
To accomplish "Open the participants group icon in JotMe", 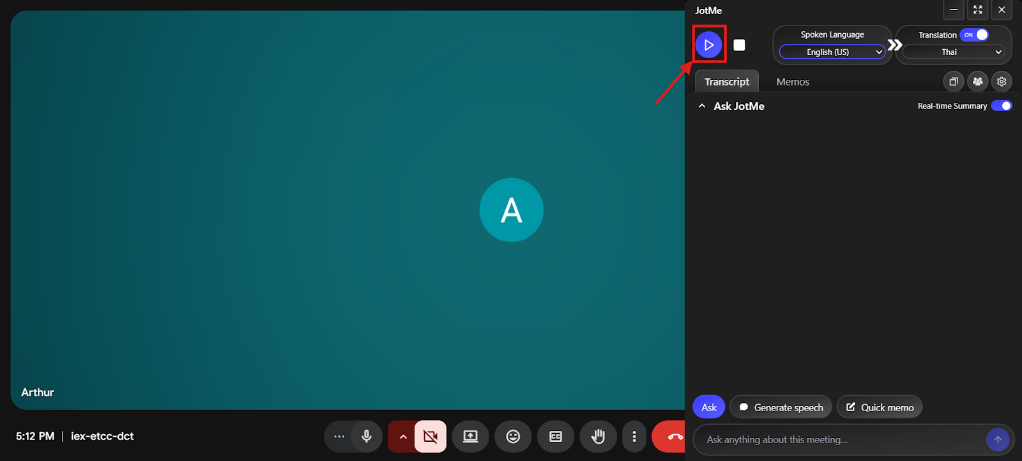I will (x=978, y=82).
